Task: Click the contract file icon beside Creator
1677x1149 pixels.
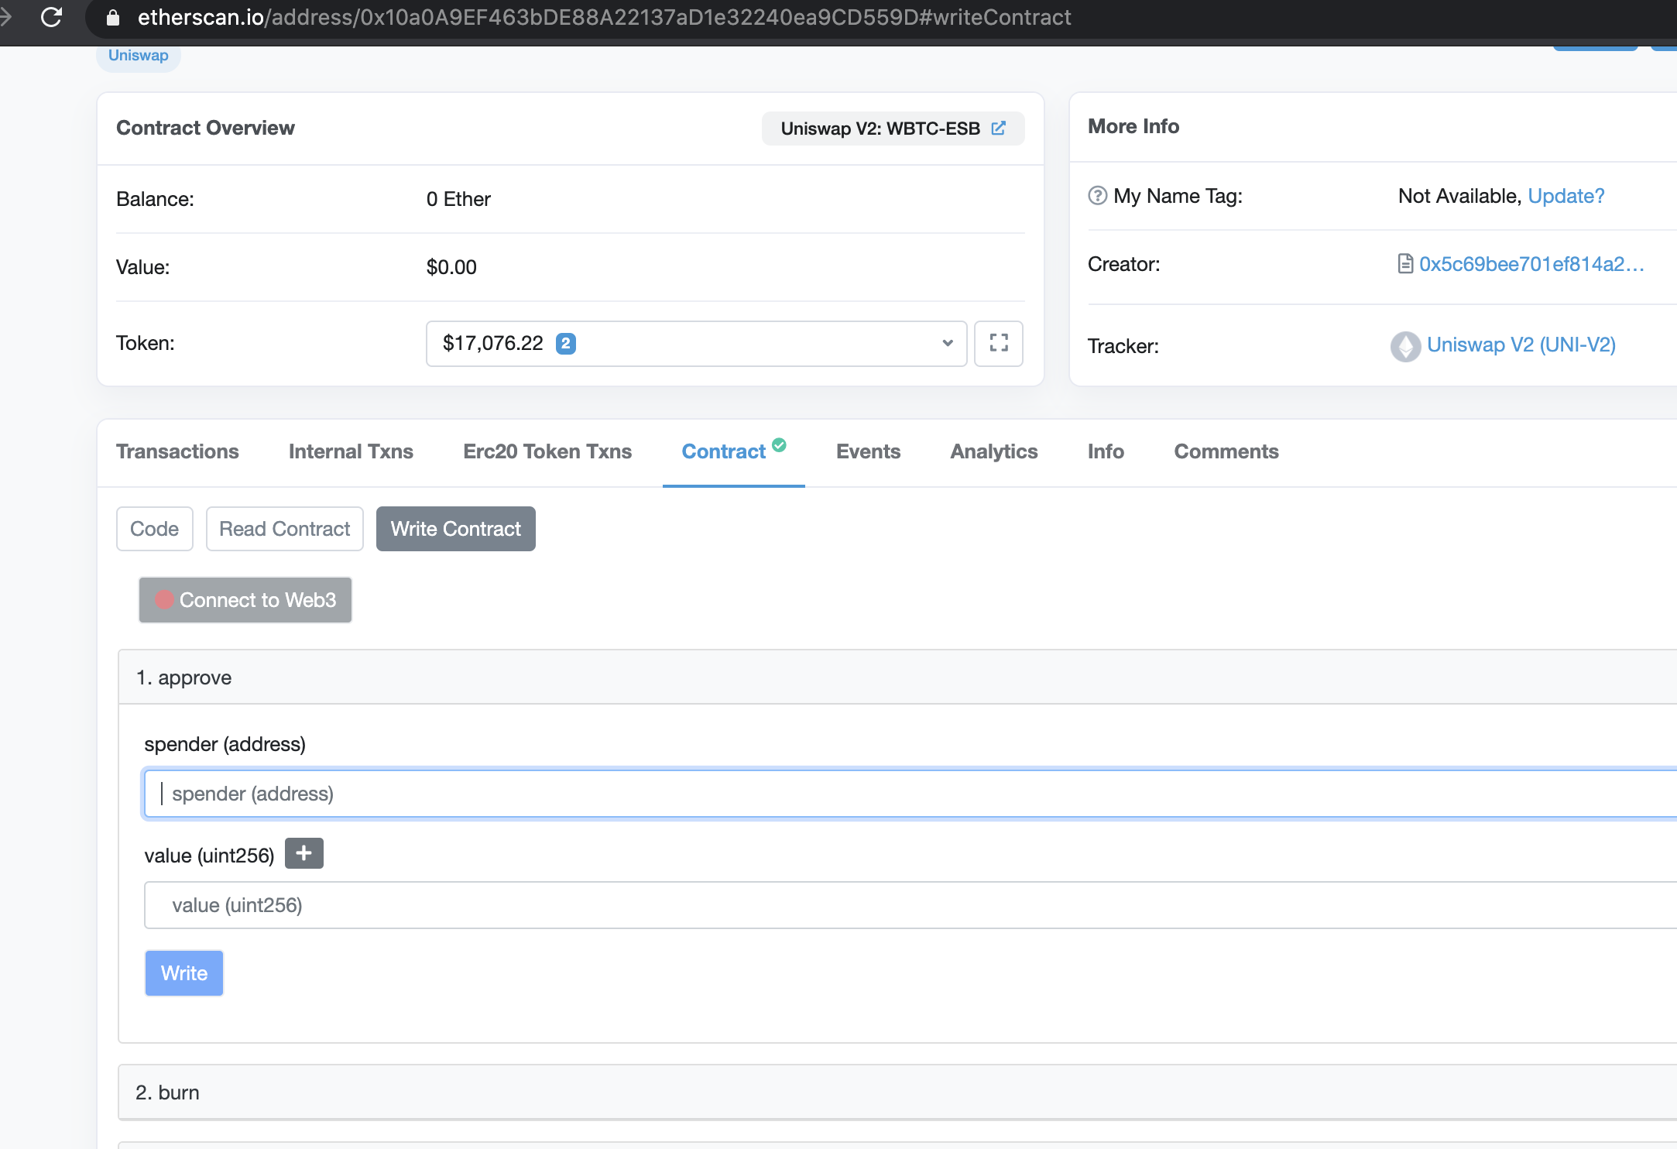Action: (1405, 264)
